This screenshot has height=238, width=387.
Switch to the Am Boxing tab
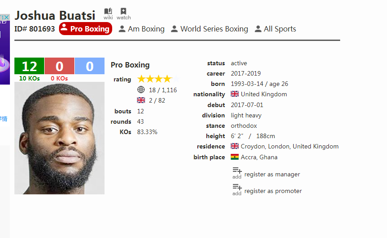click(x=141, y=29)
